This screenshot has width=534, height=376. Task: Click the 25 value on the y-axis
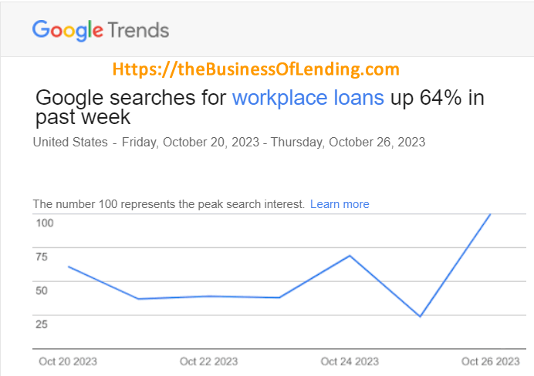(42, 324)
